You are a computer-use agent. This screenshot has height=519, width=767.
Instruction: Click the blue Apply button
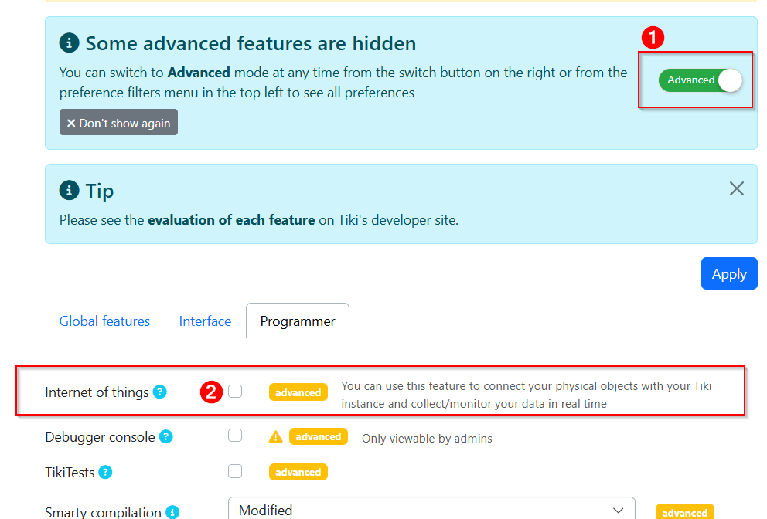coord(729,273)
